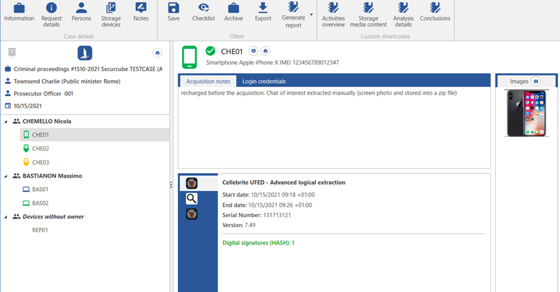Screen dimensions: 560x292
Task: Open Request details in the ribbon
Action: click(x=51, y=15)
